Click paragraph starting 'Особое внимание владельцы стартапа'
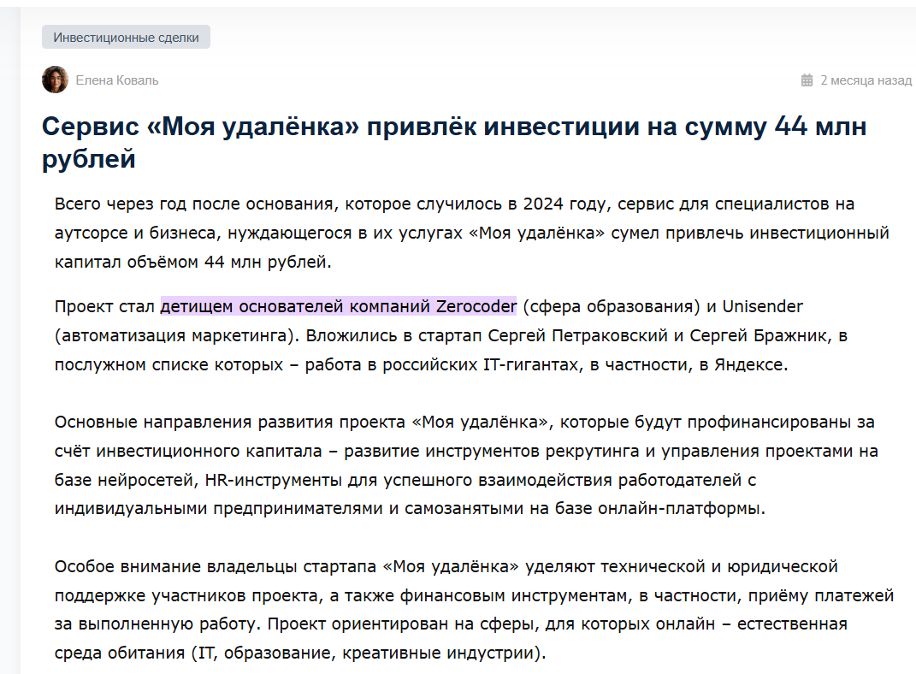 [x=474, y=609]
